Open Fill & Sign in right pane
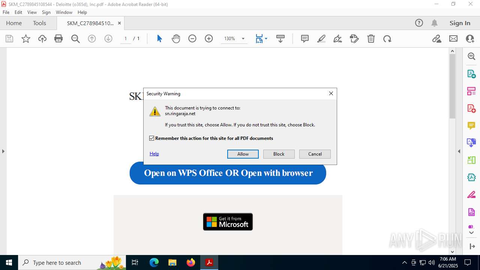 coord(471,195)
